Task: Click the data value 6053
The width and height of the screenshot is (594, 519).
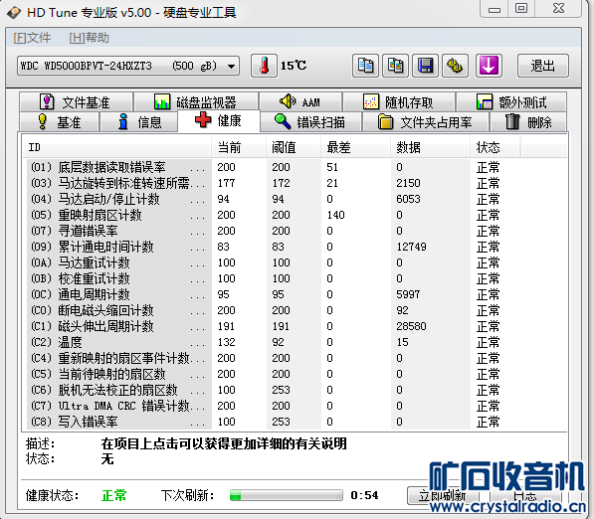Action: point(408,199)
